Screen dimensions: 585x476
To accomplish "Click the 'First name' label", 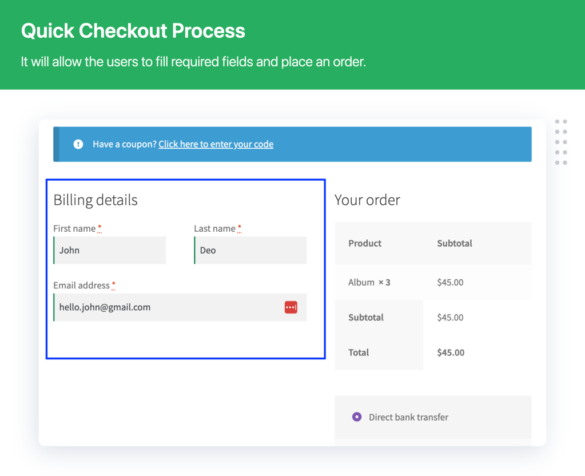I will [74, 228].
